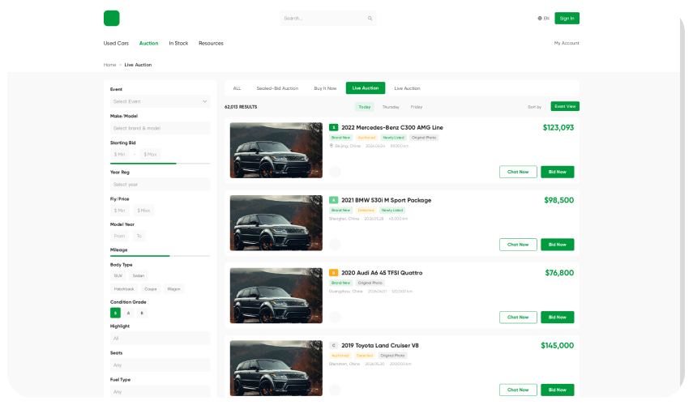This screenshot has height=405, width=693.
Task: Click the title 2019 Toyota Land Cruiser V8
Action: [380, 345]
